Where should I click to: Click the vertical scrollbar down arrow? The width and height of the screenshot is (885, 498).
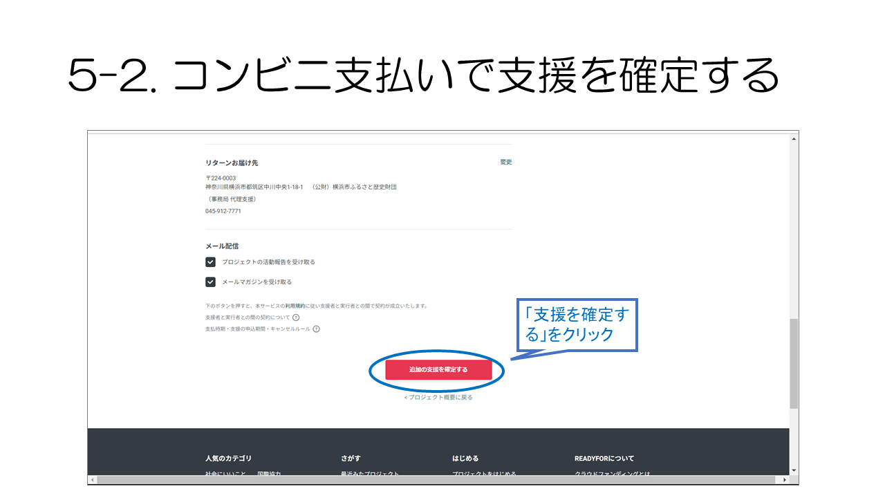point(794,470)
